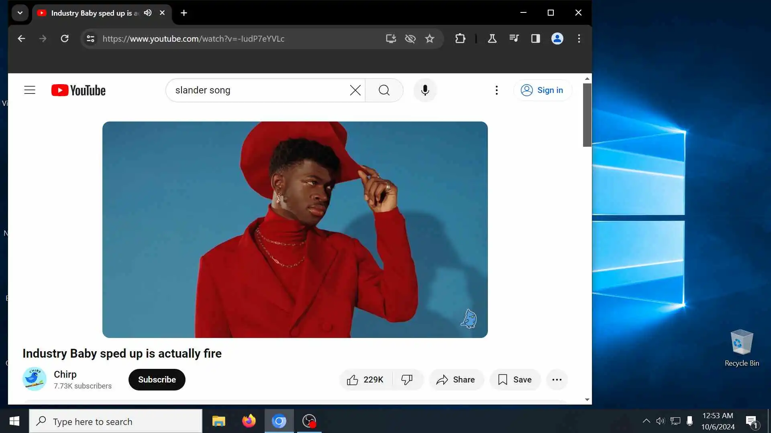Screen dimensions: 771x433
Task: Click the page vertical scrollbar thumb
Action: click(587, 115)
